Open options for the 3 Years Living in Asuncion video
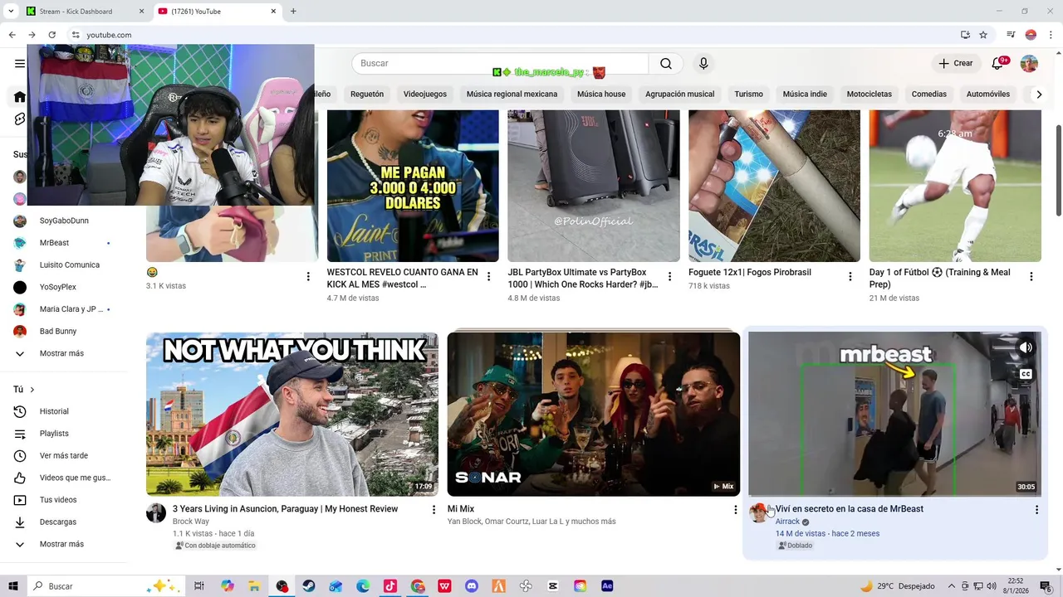 (434, 510)
